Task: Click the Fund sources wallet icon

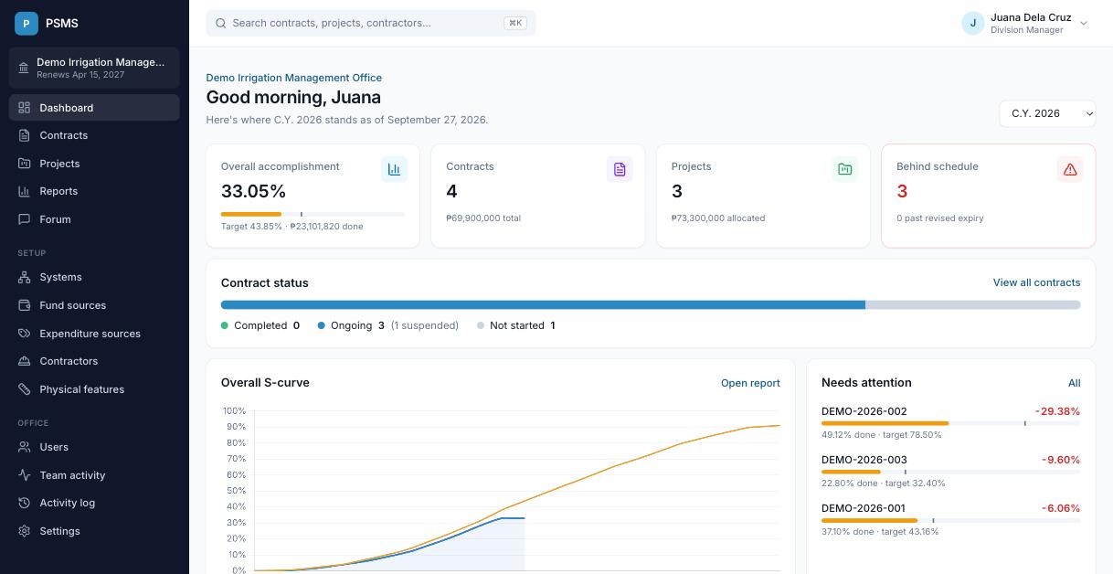Action: pyautogui.click(x=25, y=305)
